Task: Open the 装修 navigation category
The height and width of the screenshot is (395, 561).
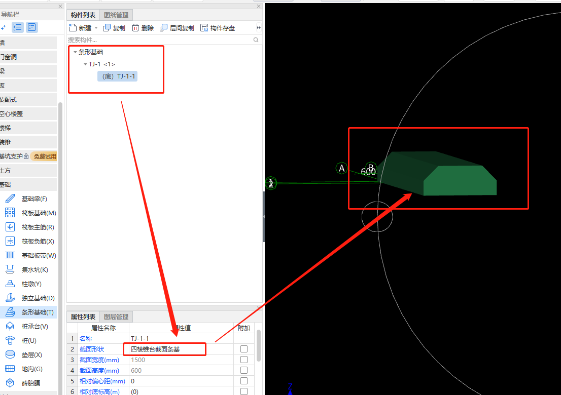Action: tap(28, 142)
